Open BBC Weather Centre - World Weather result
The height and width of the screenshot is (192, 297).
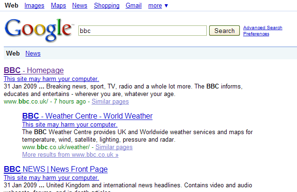coord(87,116)
